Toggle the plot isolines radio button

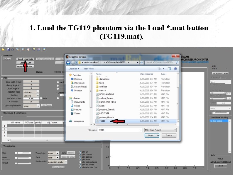point(80,157)
